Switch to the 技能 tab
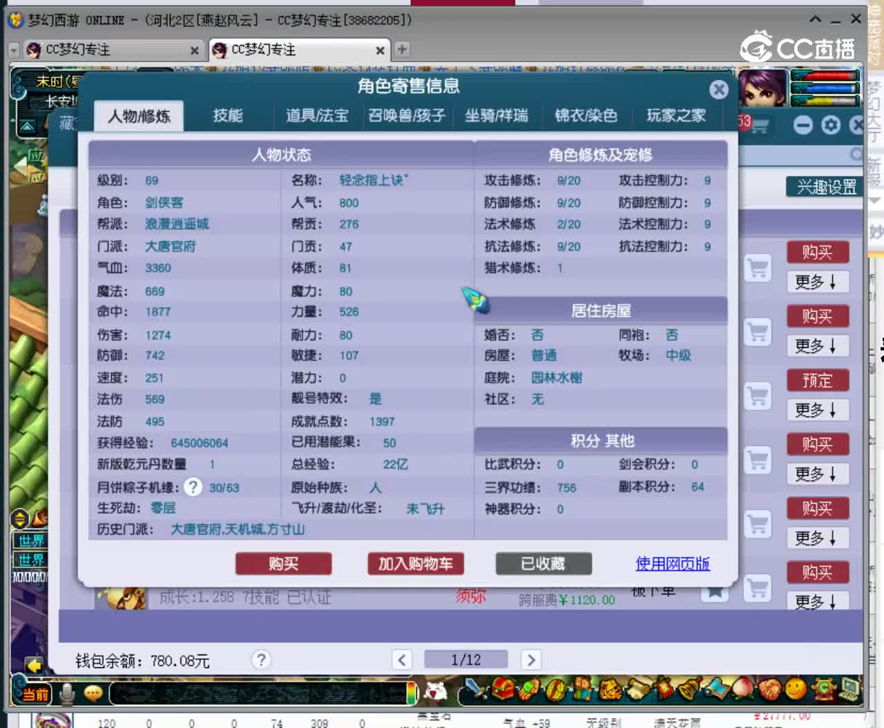This screenshot has height=728, width=884. tap(228, 115)
